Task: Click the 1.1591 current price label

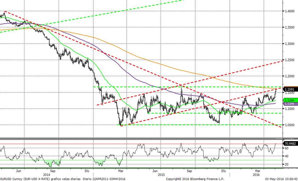Action: pyautogui.click(x=290, y=89)
